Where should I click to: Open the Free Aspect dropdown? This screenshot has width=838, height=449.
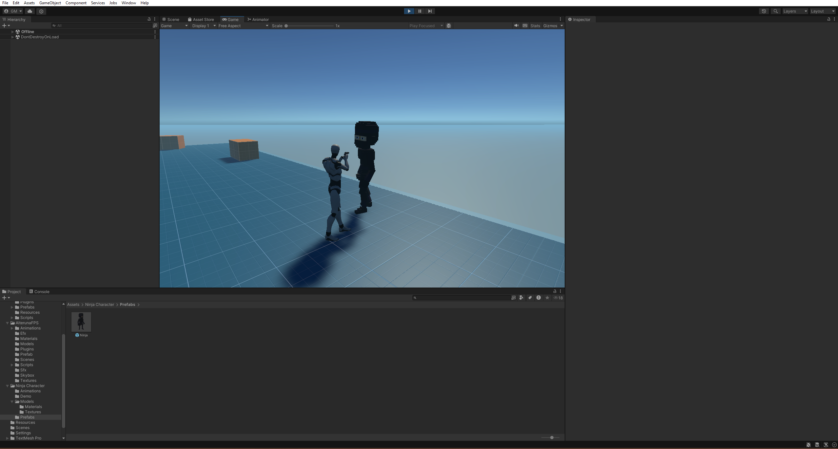point(243,26)
